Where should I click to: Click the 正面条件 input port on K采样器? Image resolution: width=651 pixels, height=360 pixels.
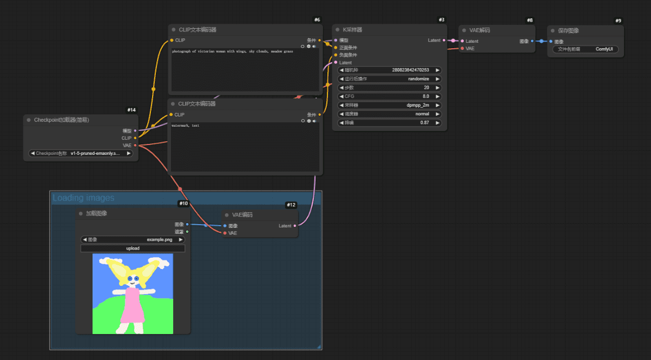[336, 48]
